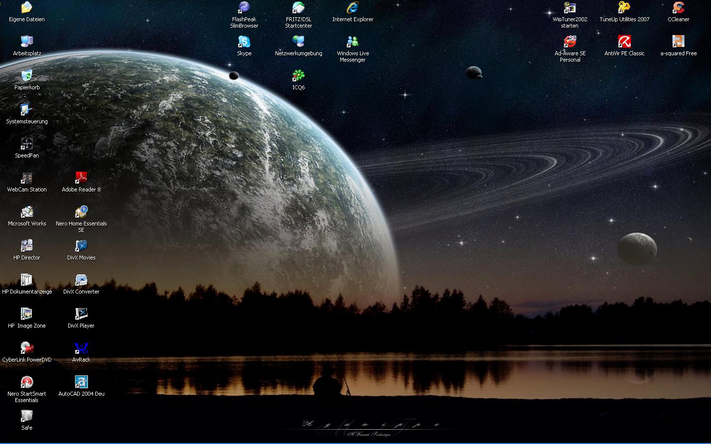Select the Windows Live Messenger icon
Screen dimensions: 711x444
coord(353,41)
